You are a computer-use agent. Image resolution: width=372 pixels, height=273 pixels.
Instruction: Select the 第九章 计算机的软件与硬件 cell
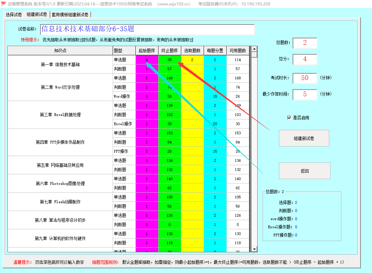coord(60,238)
